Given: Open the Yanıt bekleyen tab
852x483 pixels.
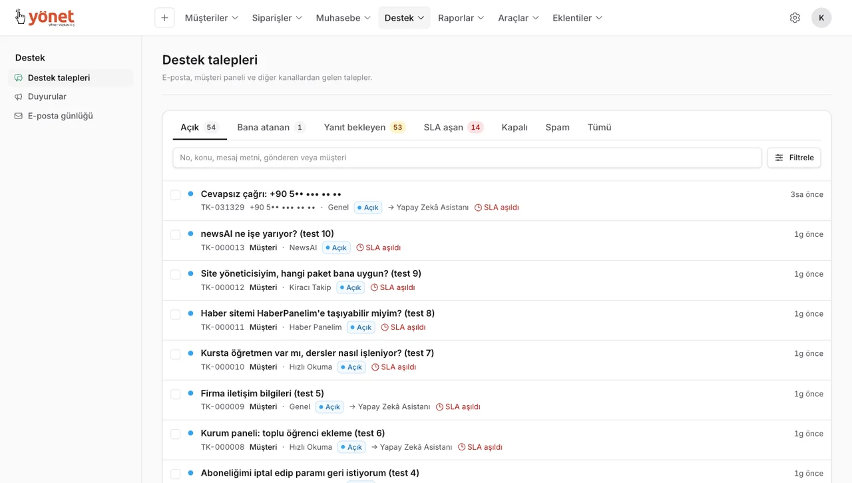Looking at the screenshot, I should (x=365, y=127).
